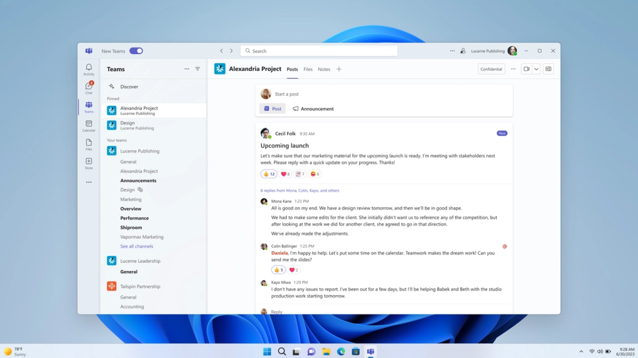The image size is (638, 358).
Task: Open the Windows Start menu
Action: click(x=267, y=351)
